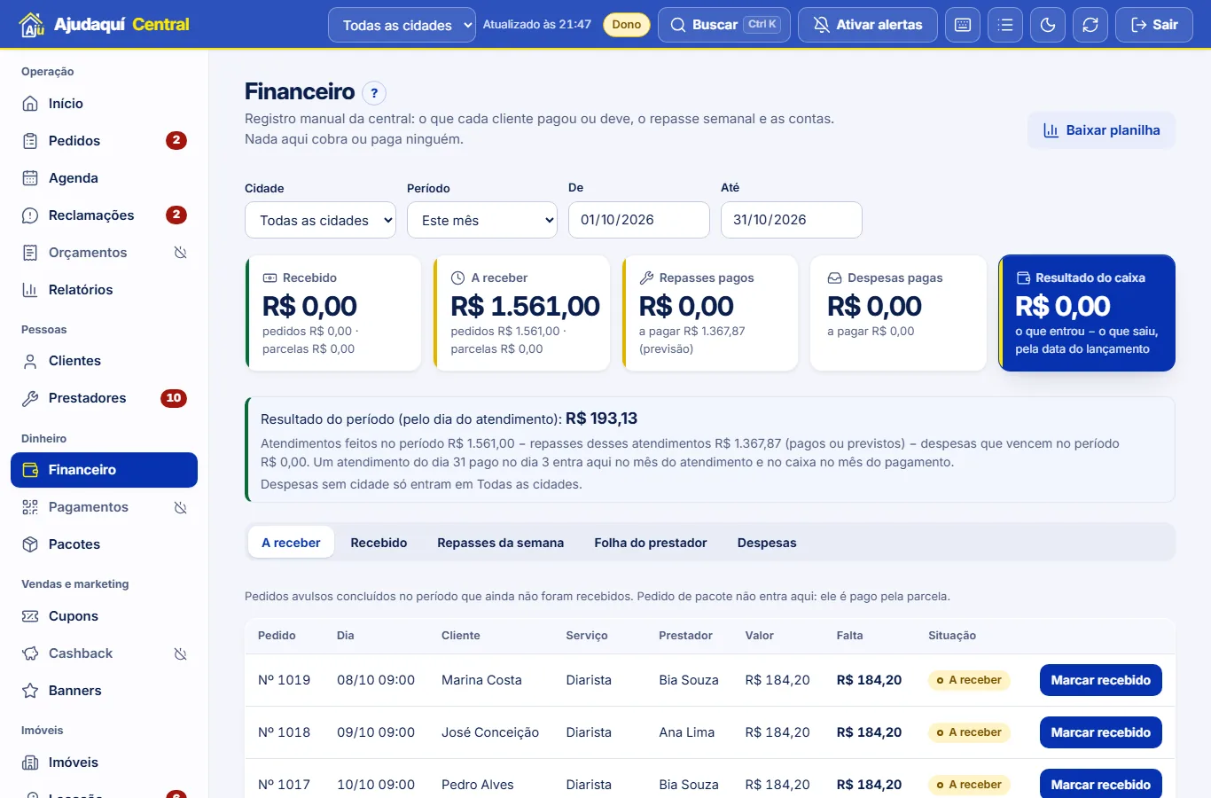Open Prestadores in the sidebar
1211x798 pixels.
pos(104,398)
